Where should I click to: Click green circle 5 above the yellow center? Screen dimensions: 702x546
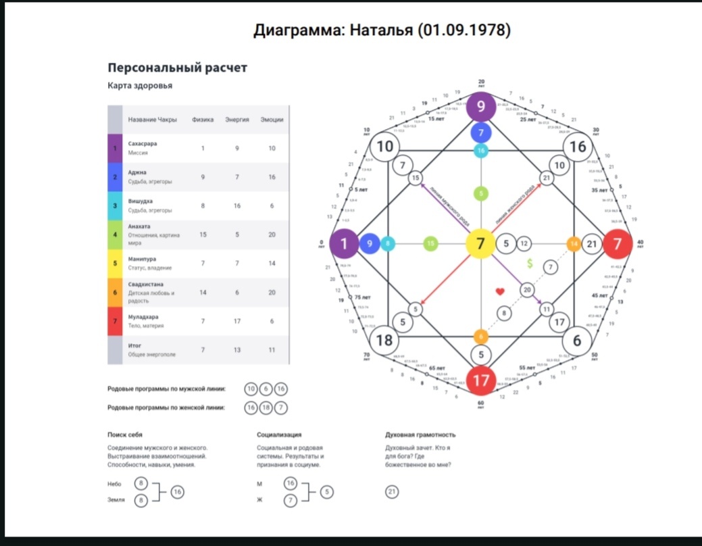481,193
